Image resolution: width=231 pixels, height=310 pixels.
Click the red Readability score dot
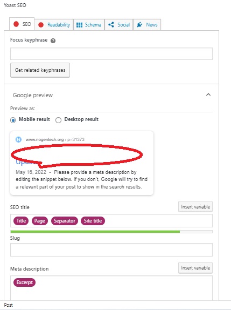(x=41, y=25)
